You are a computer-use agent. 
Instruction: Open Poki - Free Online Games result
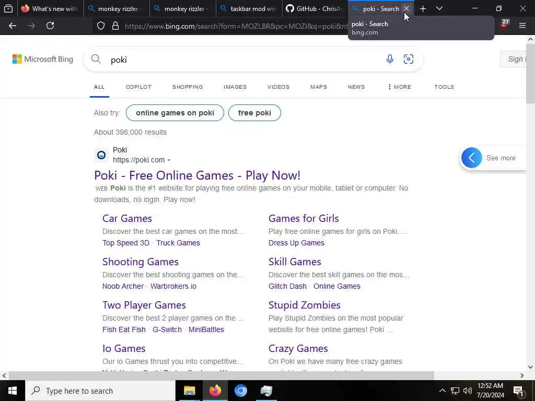tap(197, 175)
